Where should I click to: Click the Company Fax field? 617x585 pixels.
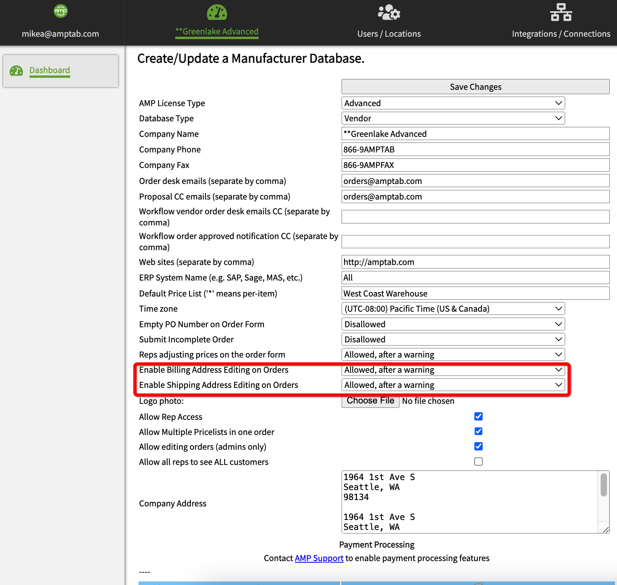pos(475,165)
